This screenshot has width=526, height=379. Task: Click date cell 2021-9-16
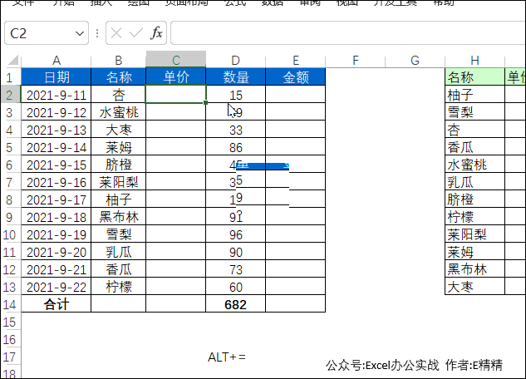click(x=56, y=182)
